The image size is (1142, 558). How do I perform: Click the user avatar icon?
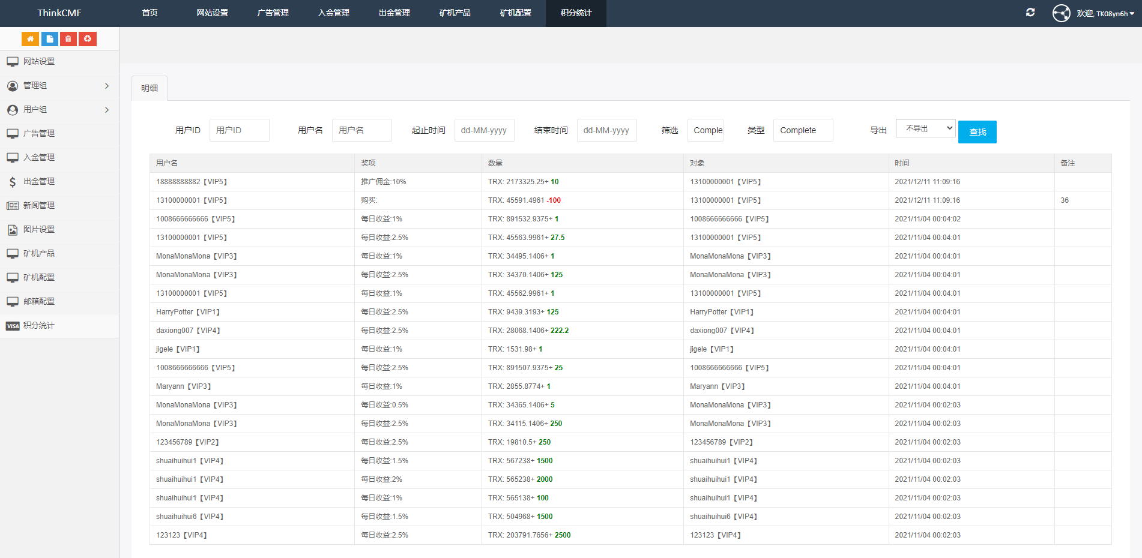1061,13
